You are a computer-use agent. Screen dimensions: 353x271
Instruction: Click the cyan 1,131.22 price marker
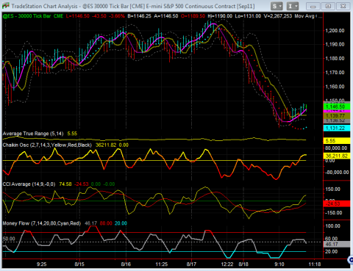point(337,128)
